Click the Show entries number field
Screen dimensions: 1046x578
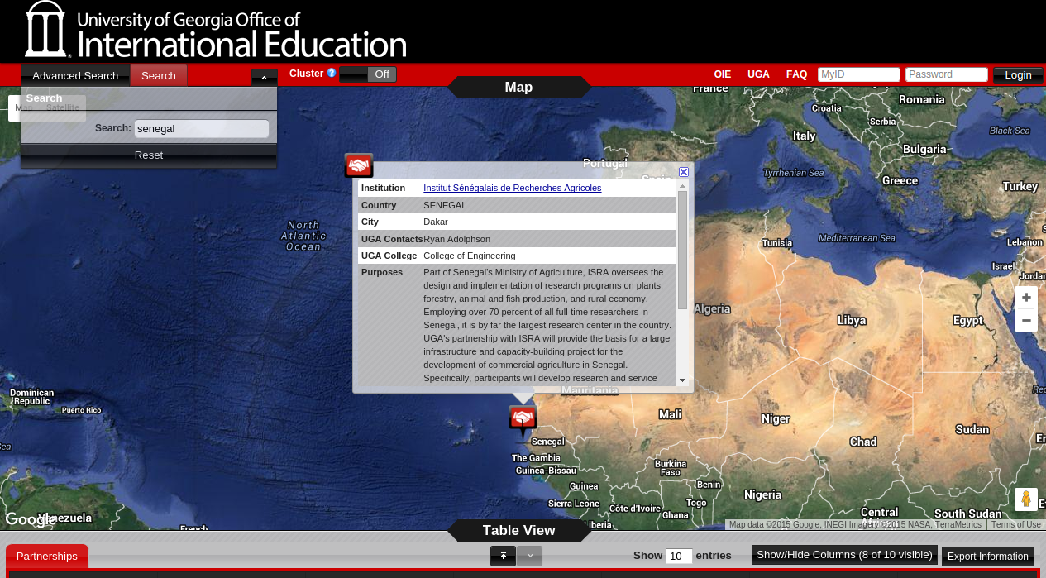679,557
